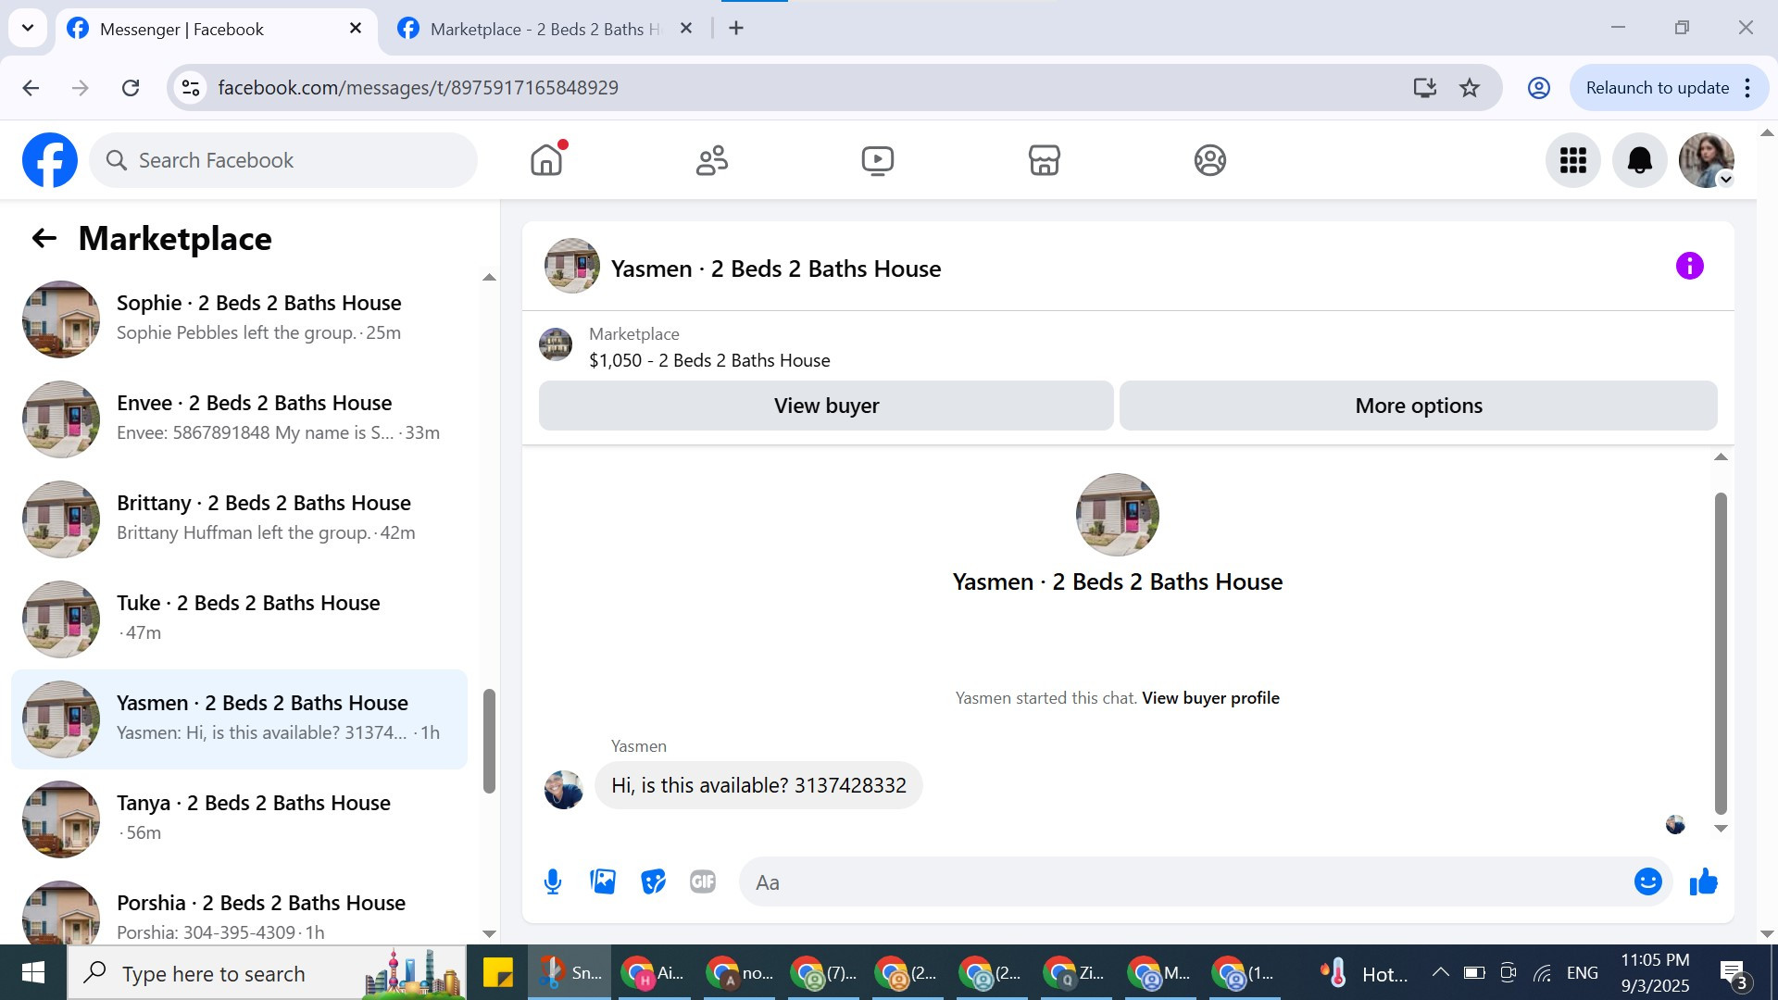The width and height of the screenshot is (1778, 1000).
Task: Open Chrome three-dot menu
Action: (x=1747, y=88)
